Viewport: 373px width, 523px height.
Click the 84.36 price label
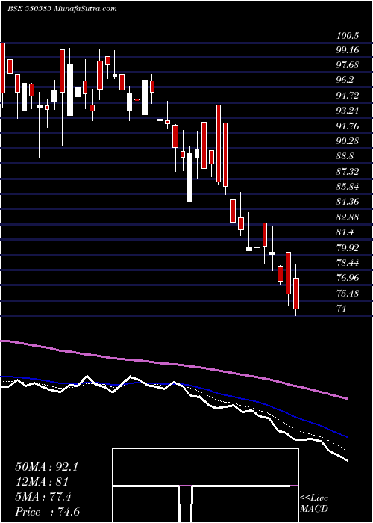pyautogui.click(x=348, y=202)
